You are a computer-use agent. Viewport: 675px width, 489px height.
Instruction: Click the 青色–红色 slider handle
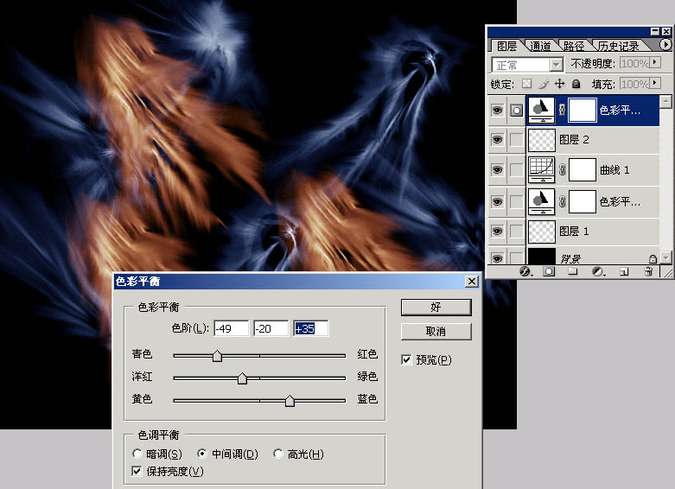(218, 356)
